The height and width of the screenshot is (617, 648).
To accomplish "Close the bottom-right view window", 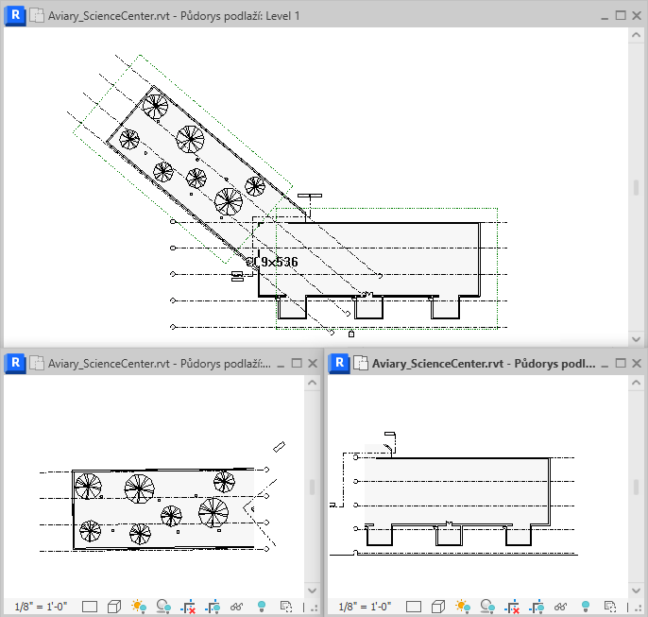I will (x=637, y=363).
